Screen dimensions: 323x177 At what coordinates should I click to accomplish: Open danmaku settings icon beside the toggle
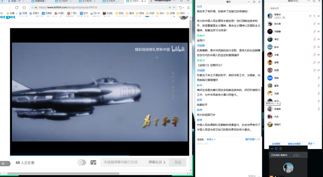click(93, 162)
